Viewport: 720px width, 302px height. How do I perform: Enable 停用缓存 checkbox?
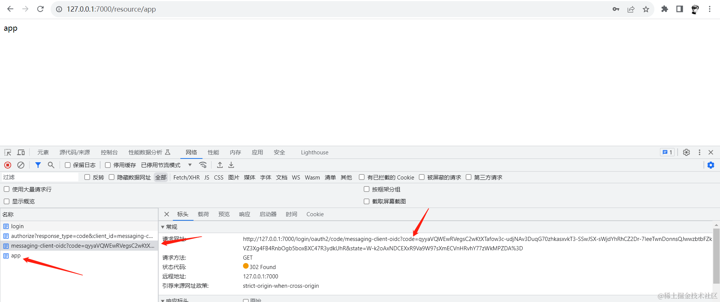click(108, 165)
